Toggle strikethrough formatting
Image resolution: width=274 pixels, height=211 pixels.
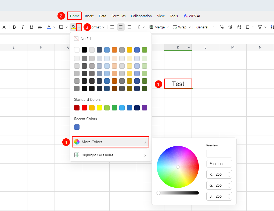tap(40, 27)
